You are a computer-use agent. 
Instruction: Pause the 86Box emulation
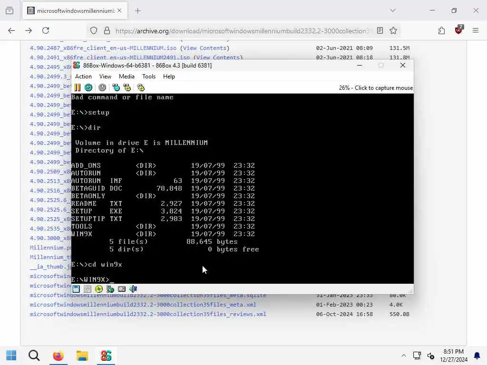[78, 88]
